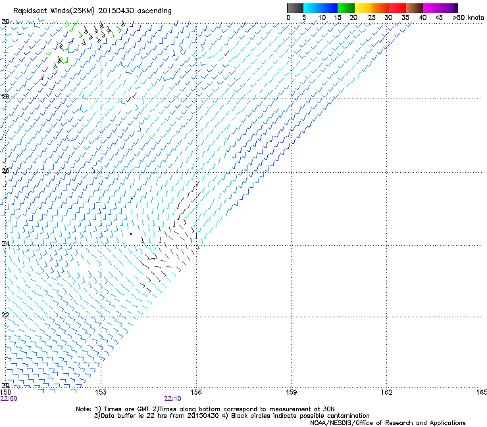Screen dimensions: 487x427
Task: Click the 'Rapidscat Winds(25KM) 20150430 ascending' title
Action: tap(92, 11)
